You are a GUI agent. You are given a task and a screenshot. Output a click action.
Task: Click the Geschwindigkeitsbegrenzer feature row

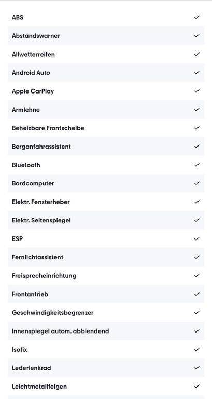point(106,312)
